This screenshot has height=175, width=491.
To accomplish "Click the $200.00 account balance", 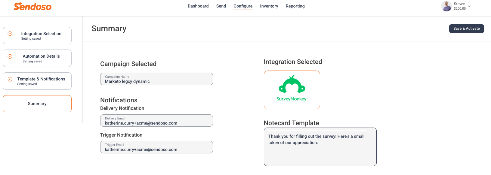I will pos(460,8).
